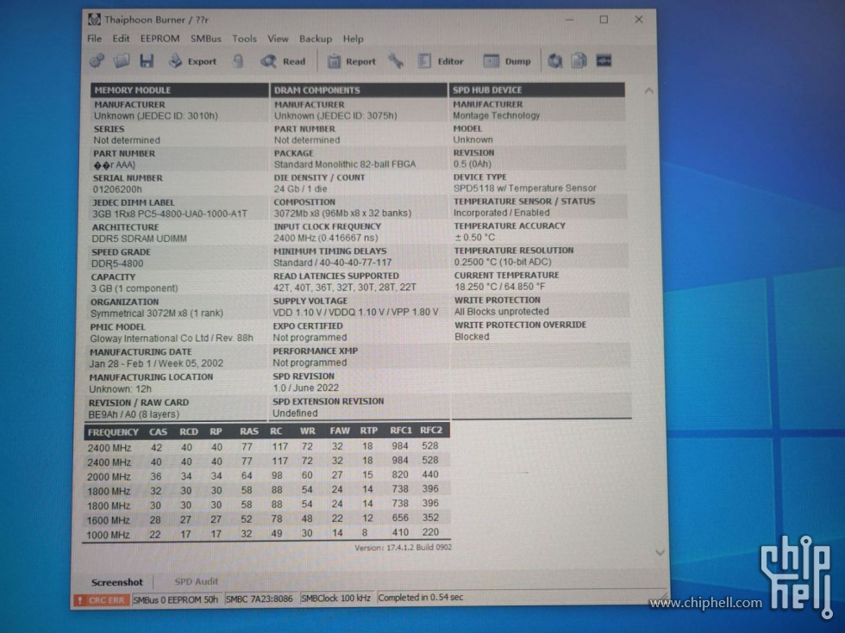
Task: Click the 2000 MHz frequency row
Action: pyautogui.click(x=266, y=475)
